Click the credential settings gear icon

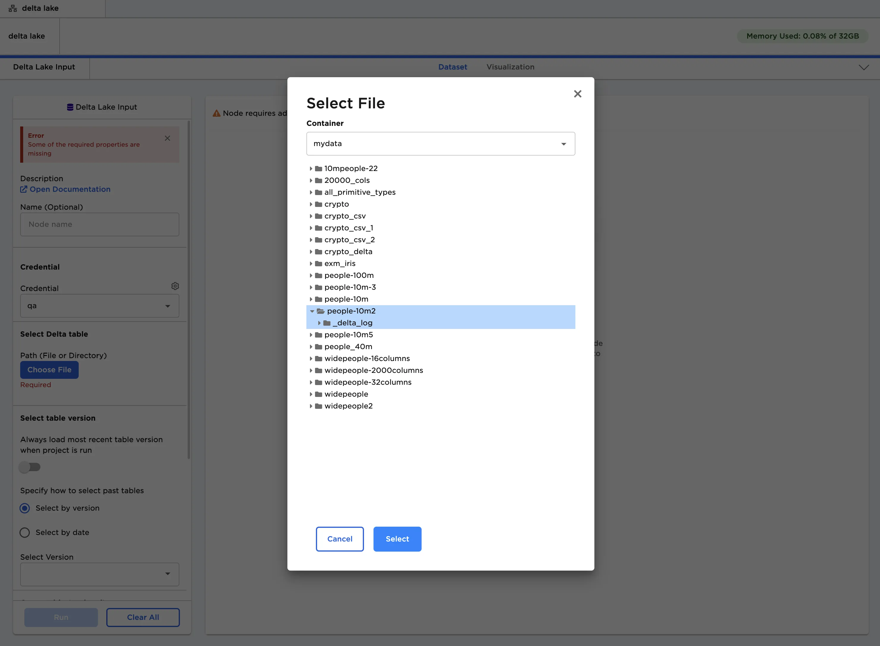point(175,286)
